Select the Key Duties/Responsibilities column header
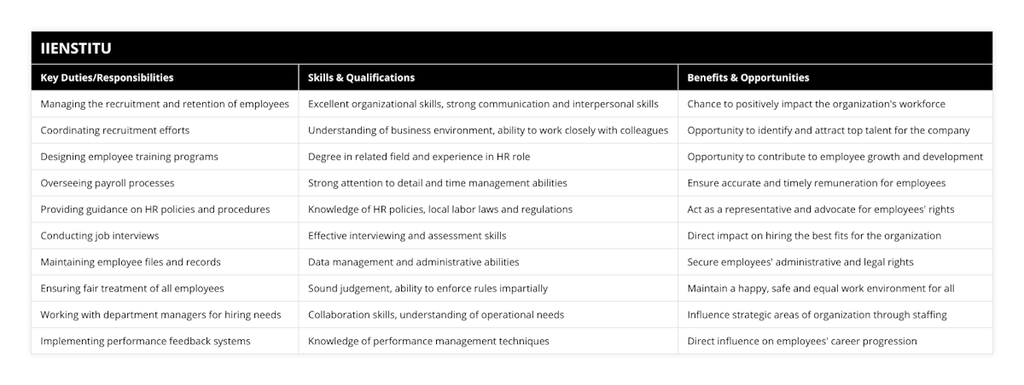This screenshot has height=385, width=1024. tap(107, 78)
